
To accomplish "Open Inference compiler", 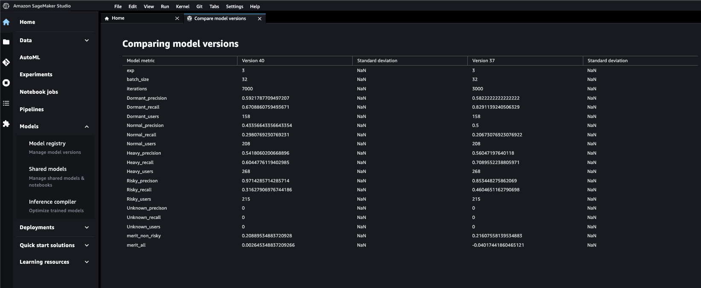I will tap(52, 202).
